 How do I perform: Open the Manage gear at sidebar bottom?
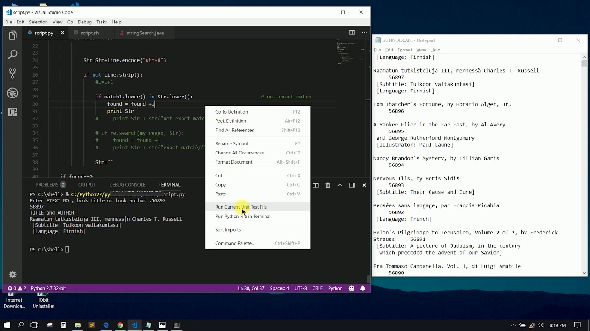(x=13, y=274)
